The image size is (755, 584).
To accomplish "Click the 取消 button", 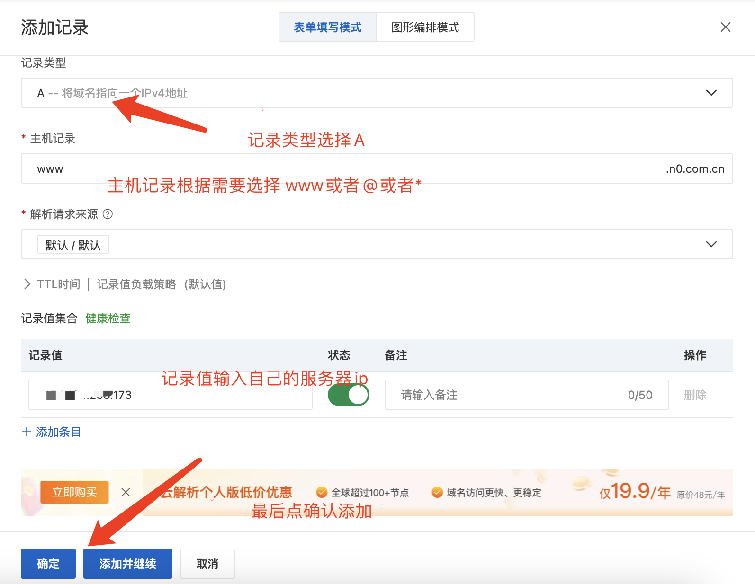I will point(207,564).
